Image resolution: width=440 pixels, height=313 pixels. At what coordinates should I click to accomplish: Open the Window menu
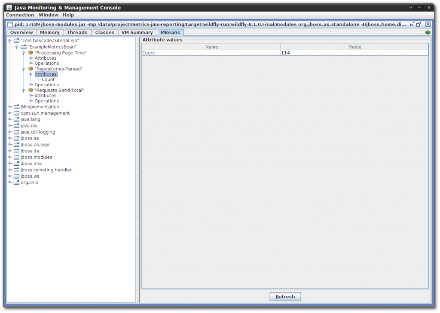pos(48,15)
